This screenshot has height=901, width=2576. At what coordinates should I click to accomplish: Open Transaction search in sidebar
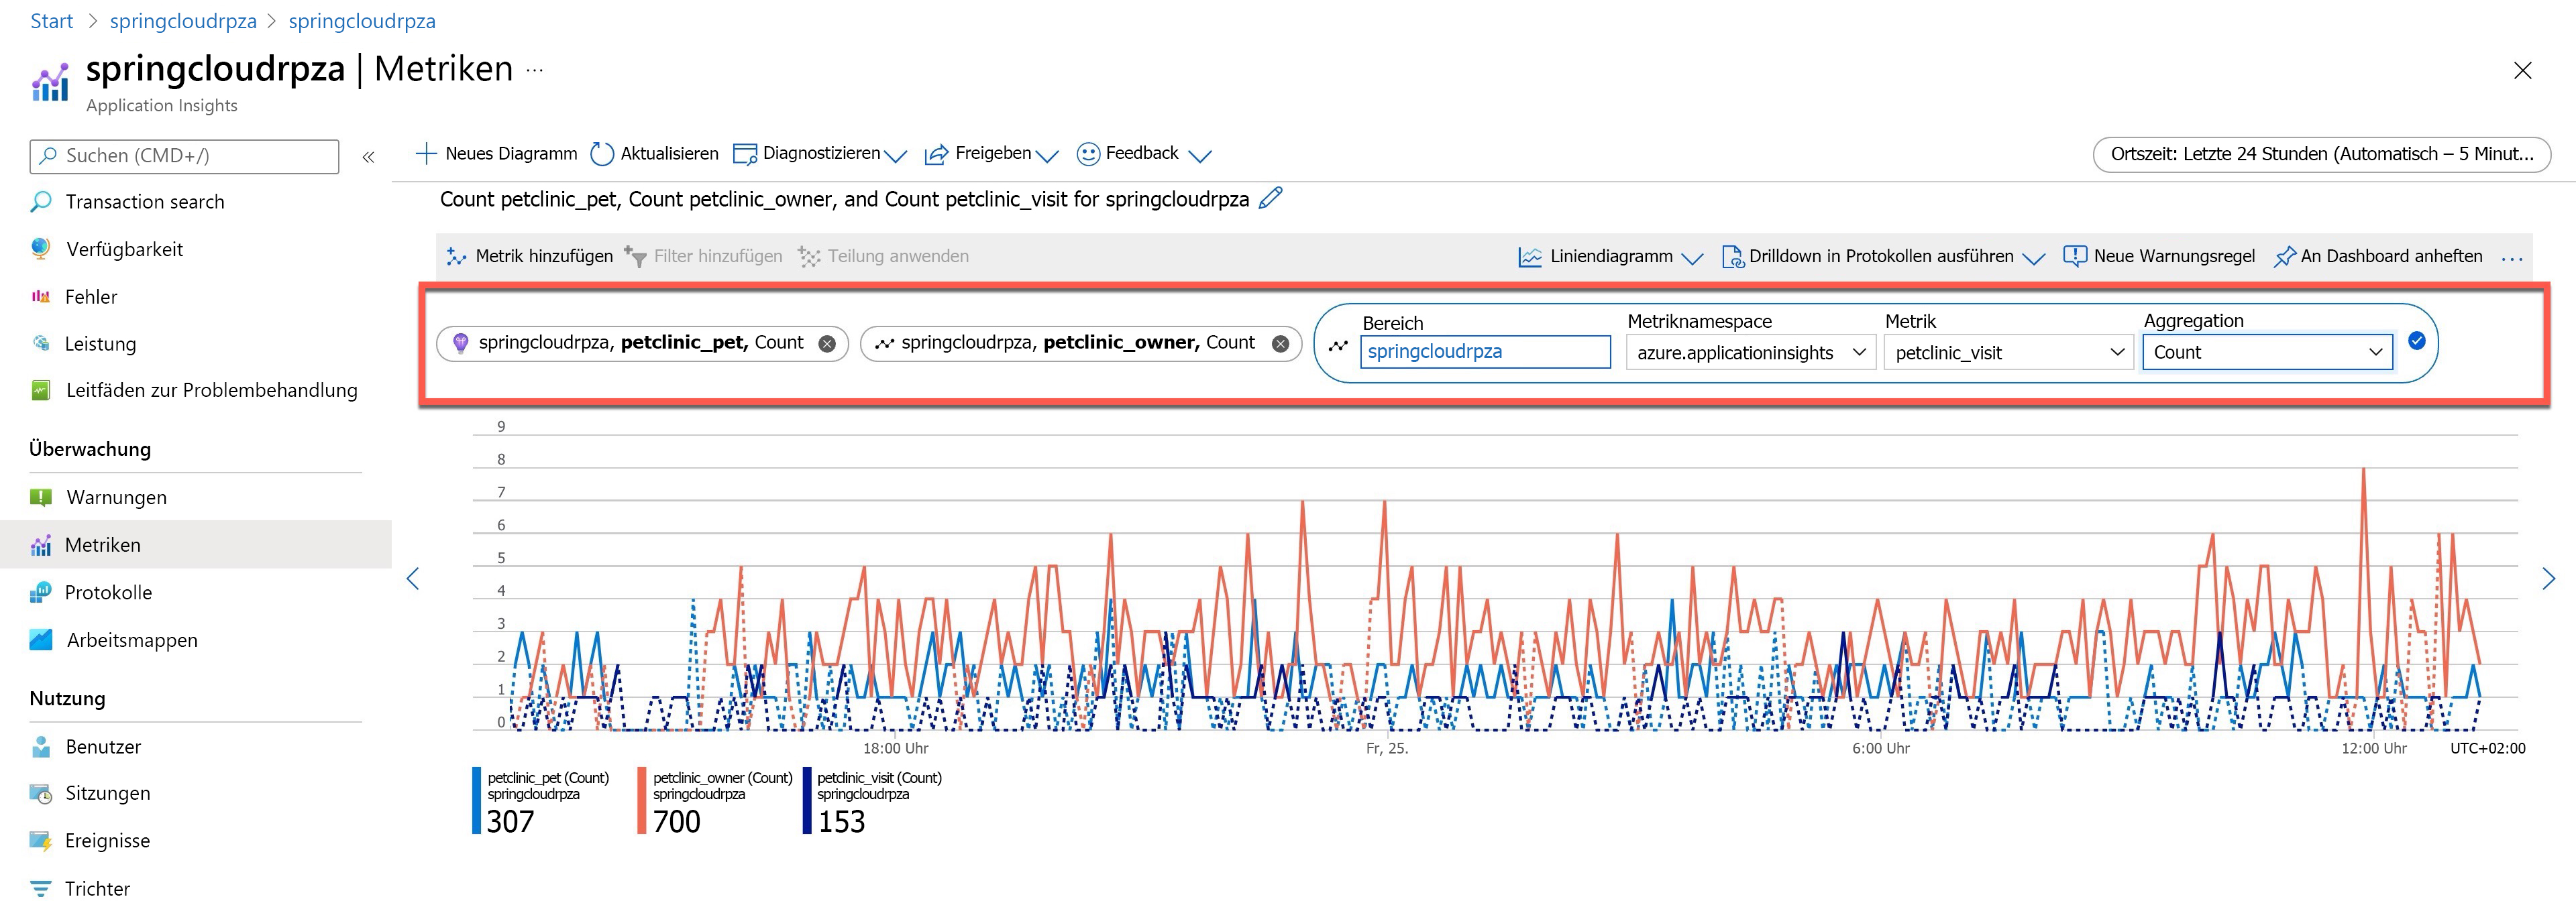pyautogui.click(x=144, y=202)
